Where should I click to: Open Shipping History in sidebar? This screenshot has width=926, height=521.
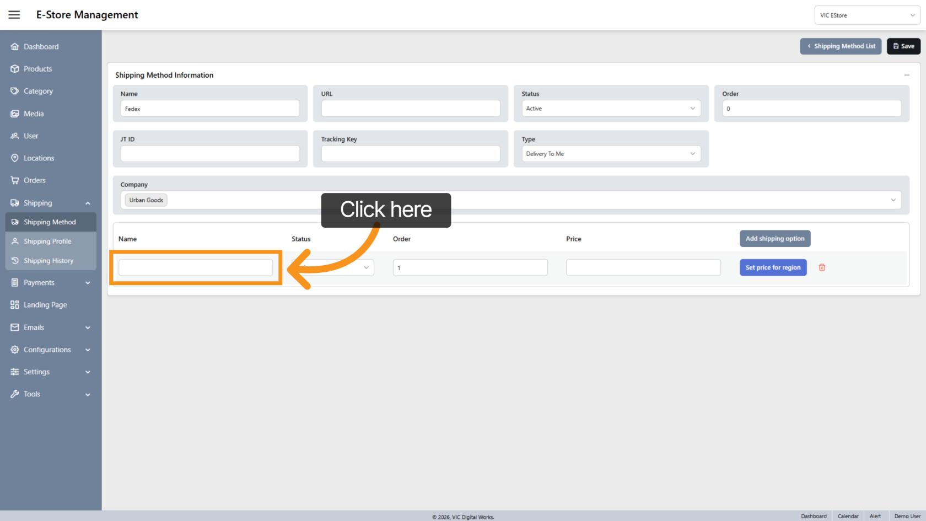point(49,261)
